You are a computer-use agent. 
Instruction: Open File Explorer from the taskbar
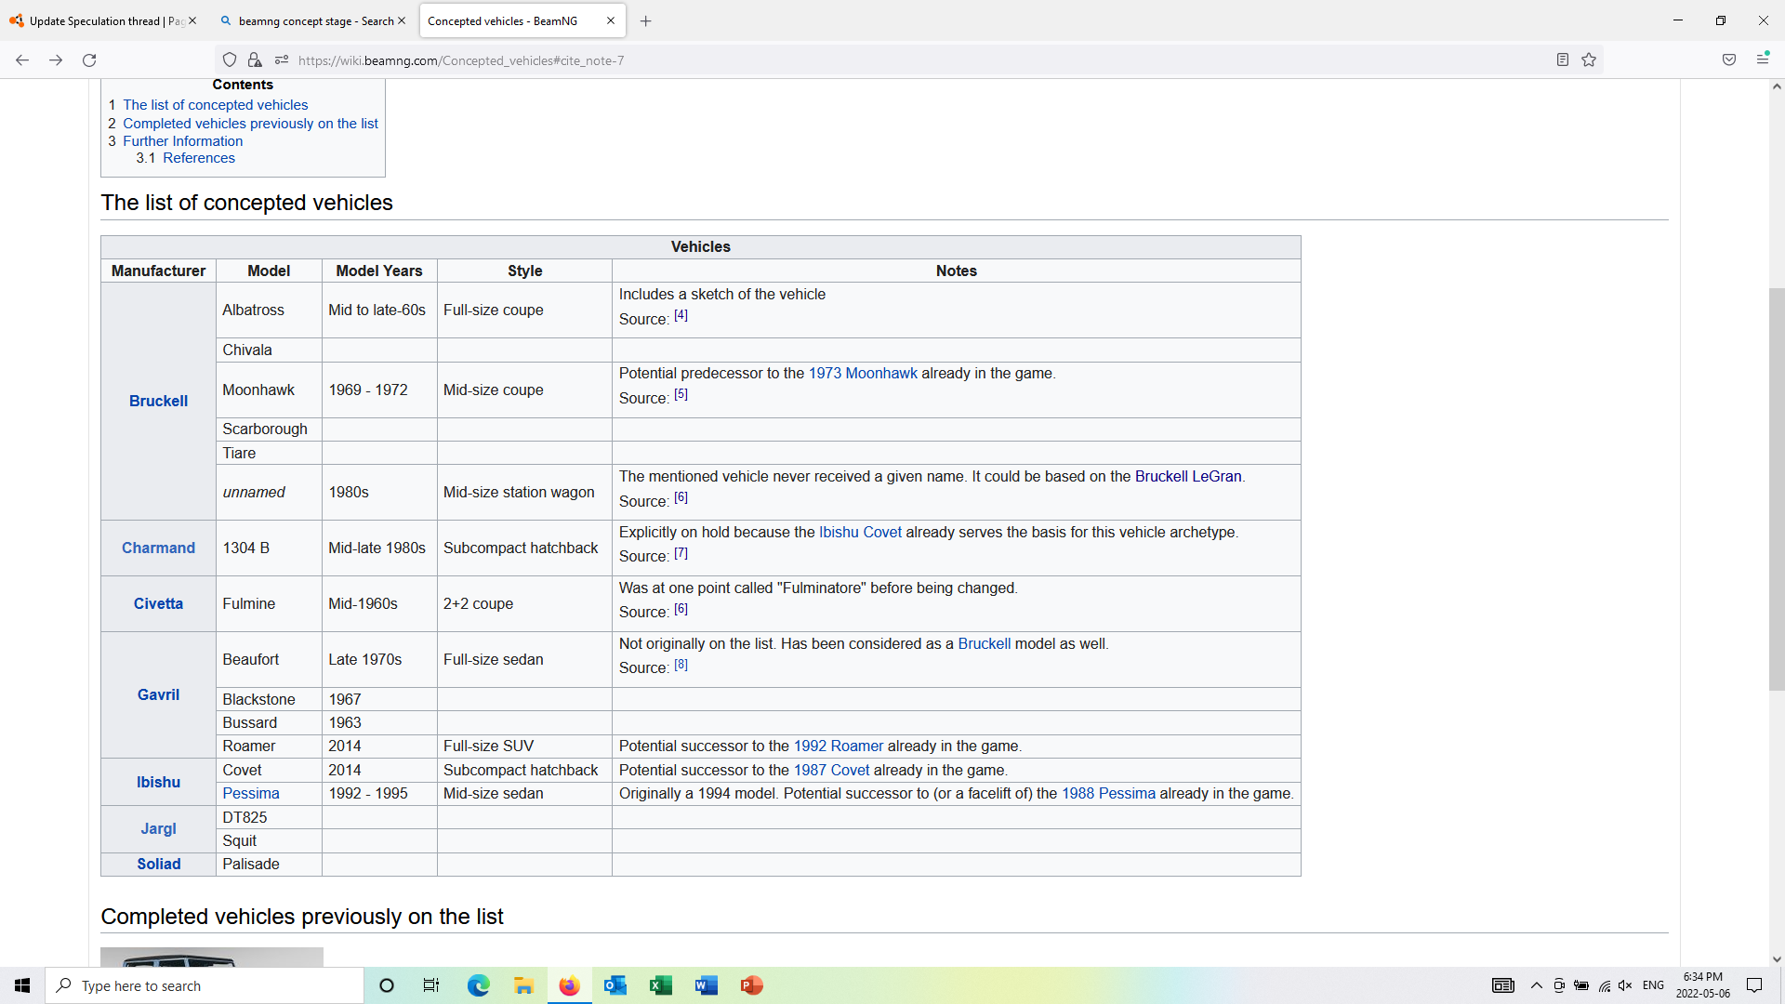tap(523, 985)
